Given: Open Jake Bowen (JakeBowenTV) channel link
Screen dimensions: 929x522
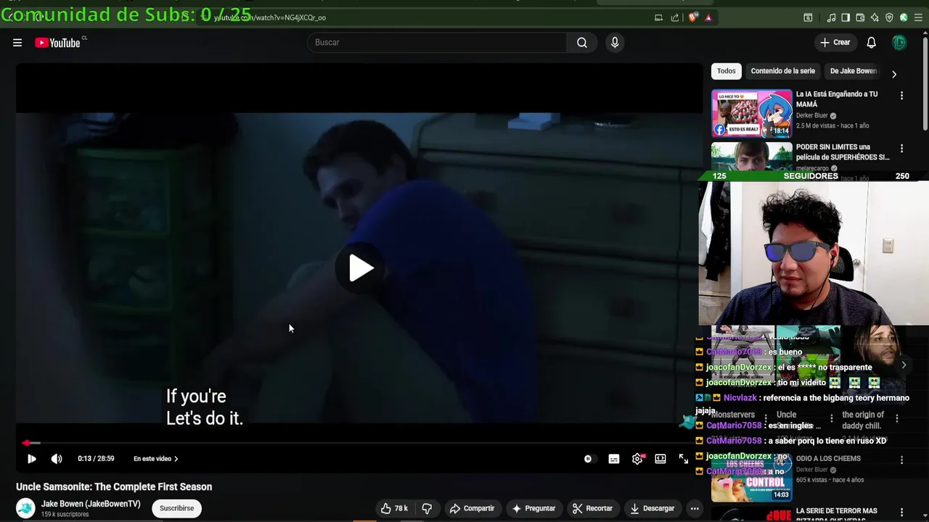Looking at the screenshot, I should coord(91,504).
